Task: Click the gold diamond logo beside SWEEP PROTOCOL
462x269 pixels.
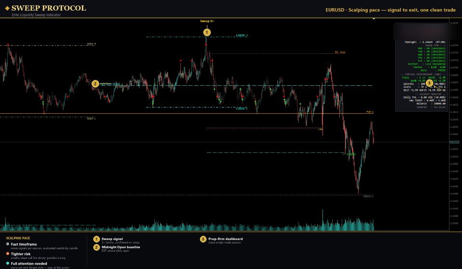Action: (x=7, y=8)
